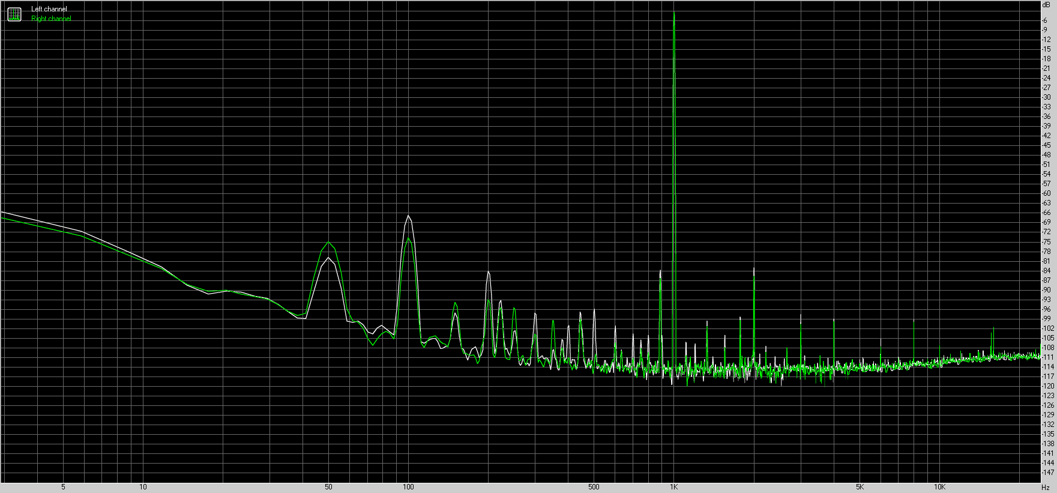1057x493 pixels.
Task: Select the green Right channel legend label
Action: [x=51, y=19]
